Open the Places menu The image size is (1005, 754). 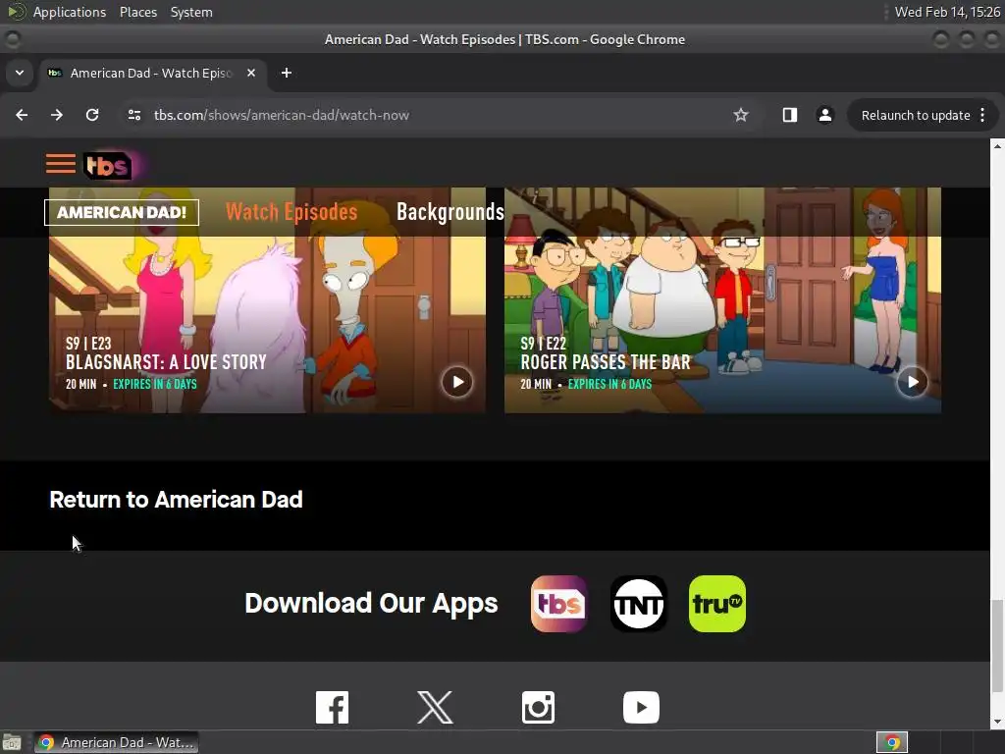coord(138,12)
